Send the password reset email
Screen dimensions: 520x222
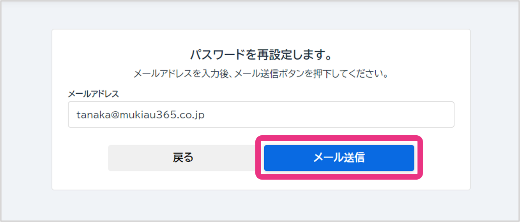pos(339,157)
